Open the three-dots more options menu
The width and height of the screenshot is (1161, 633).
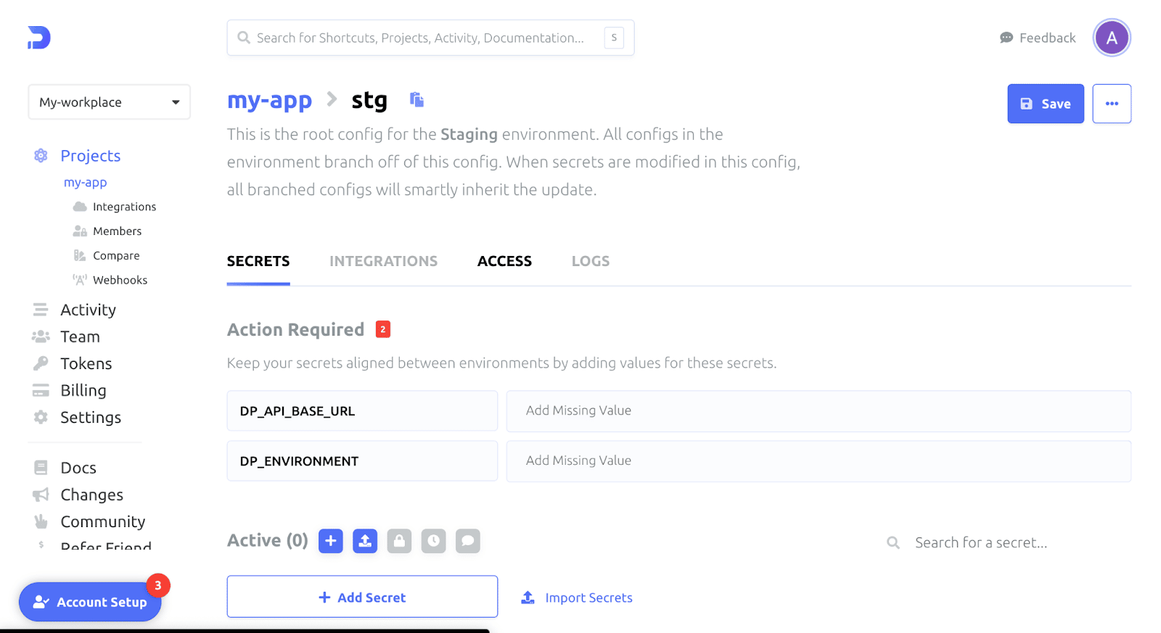tap(1111, 104)
